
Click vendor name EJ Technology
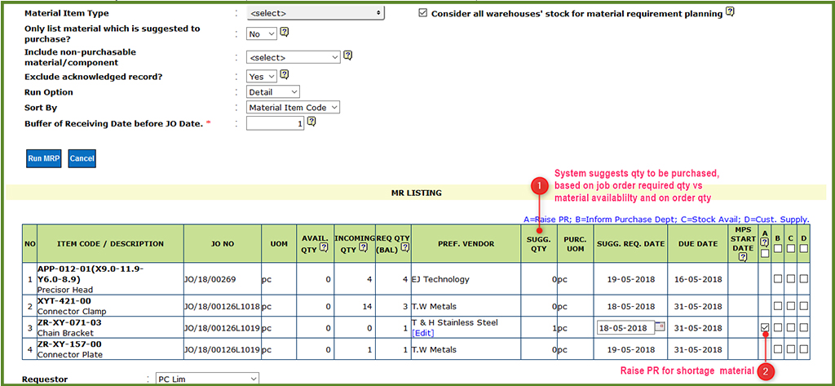[x=440, y=279]
